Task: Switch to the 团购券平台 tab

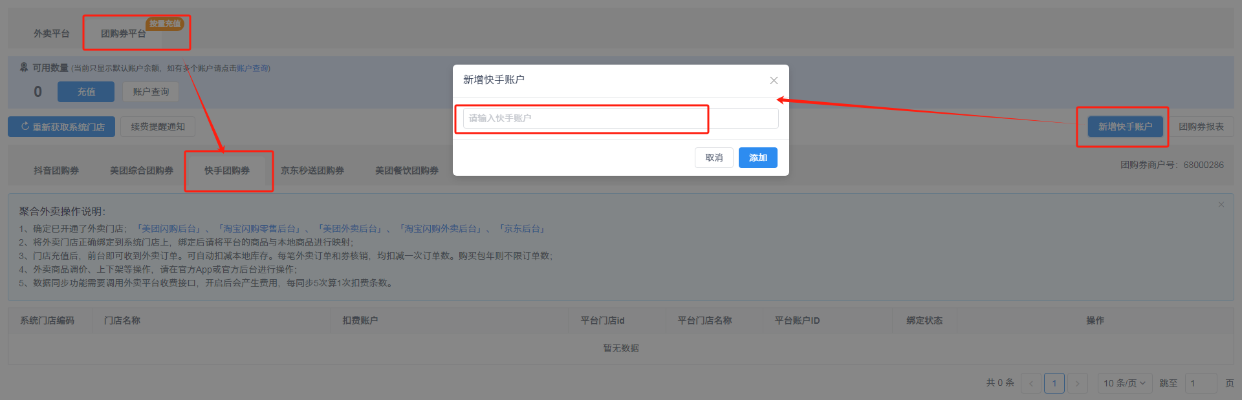Action: coord(123,34)
